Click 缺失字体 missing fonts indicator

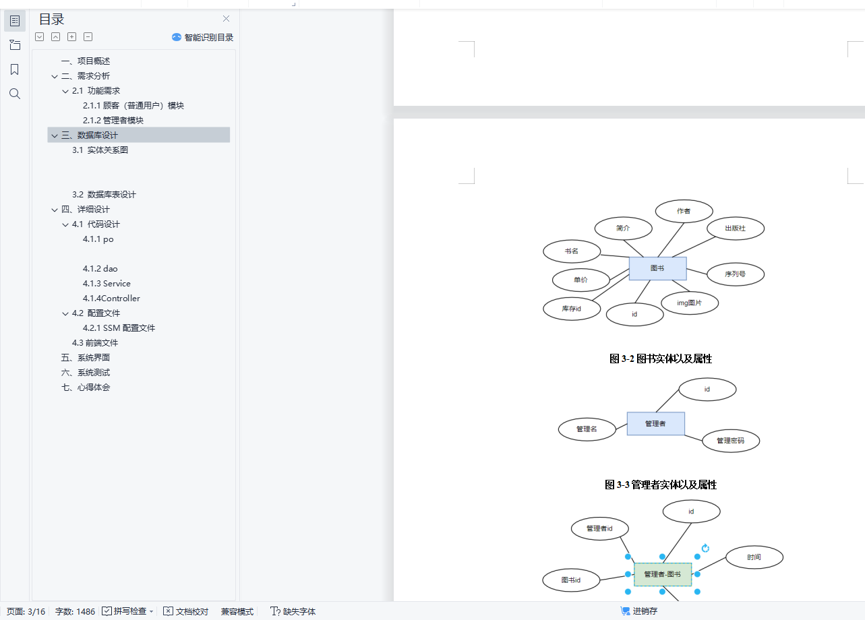click(x=293, y=611)
